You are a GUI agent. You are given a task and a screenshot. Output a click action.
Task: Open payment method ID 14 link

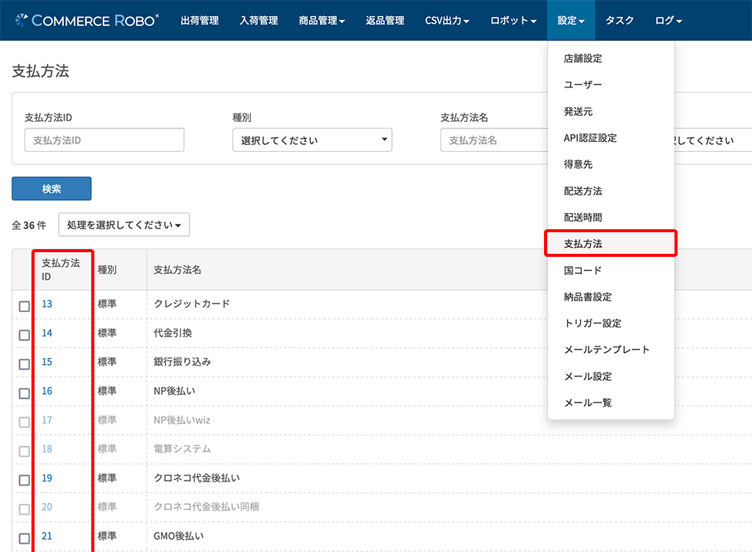[47, 333]
